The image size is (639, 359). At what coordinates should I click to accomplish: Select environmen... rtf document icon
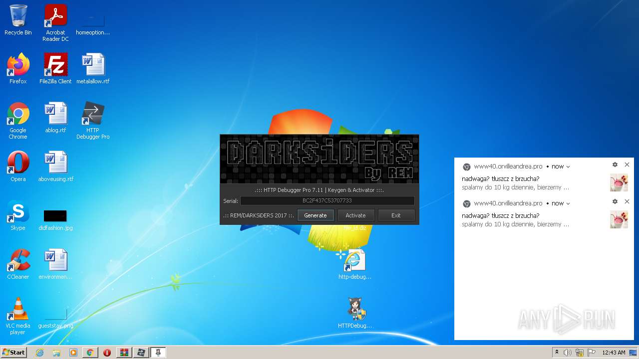pos(55,264)
